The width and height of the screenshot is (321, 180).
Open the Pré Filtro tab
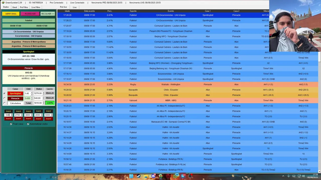pyautogui.click(x=24, y=7)
